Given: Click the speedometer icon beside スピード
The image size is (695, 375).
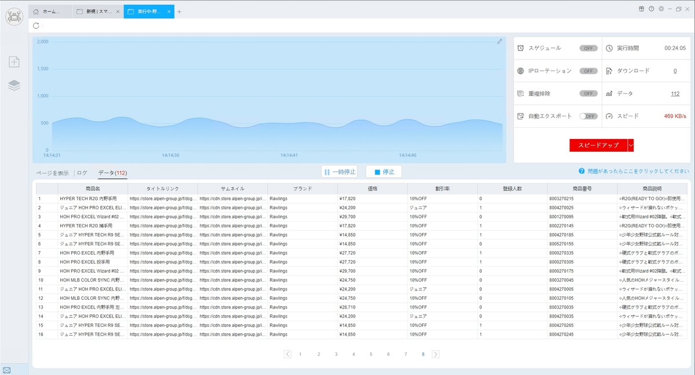Looking at the screenshot, I should 609,116.
